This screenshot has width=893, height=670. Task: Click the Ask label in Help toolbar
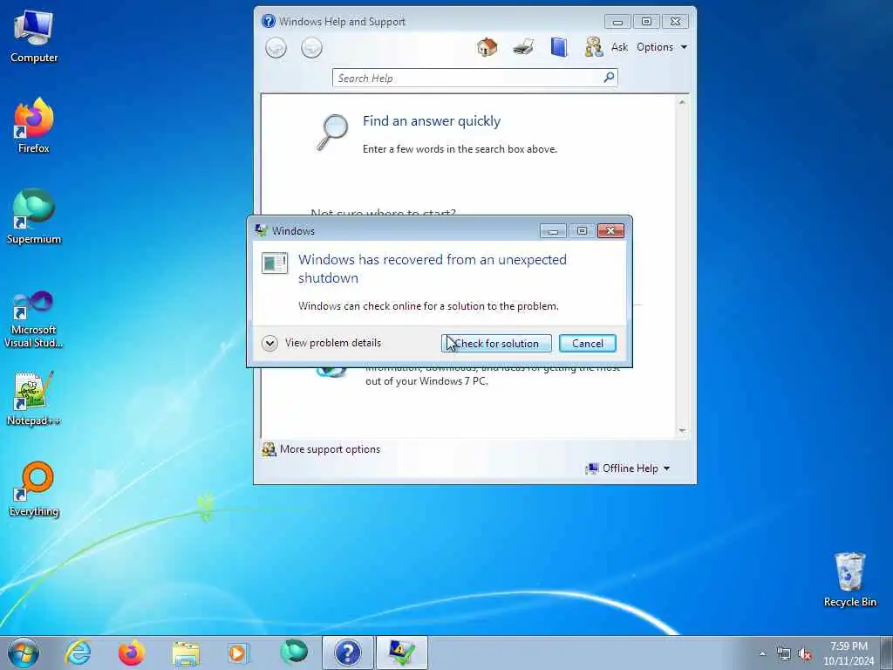click(x=619, y=47)
